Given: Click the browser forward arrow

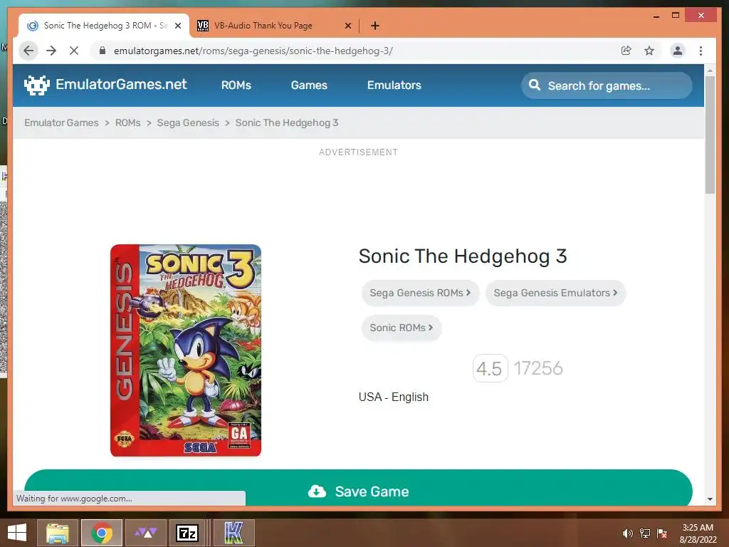Looking at the screenshot, I should pyautogui.click(x=51, y=51).
